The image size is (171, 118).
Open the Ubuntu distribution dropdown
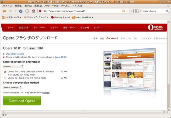tap(14, 66)
